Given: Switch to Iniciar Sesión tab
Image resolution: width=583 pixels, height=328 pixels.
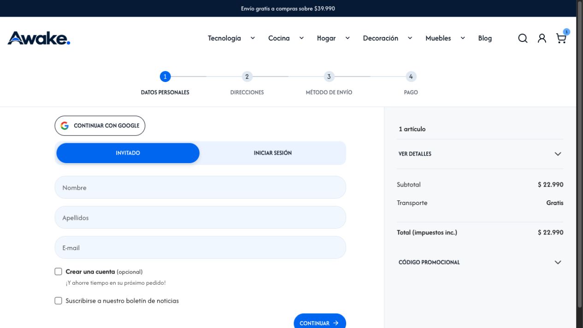Looking at the screenshot, I should 273,153.
